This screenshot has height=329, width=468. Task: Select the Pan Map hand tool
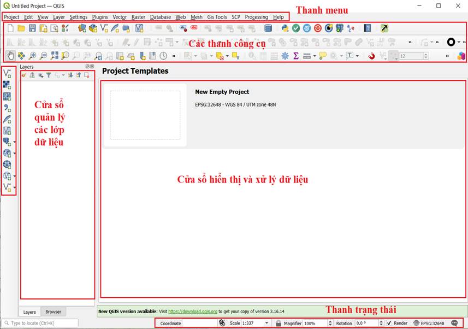click(10, 55)
